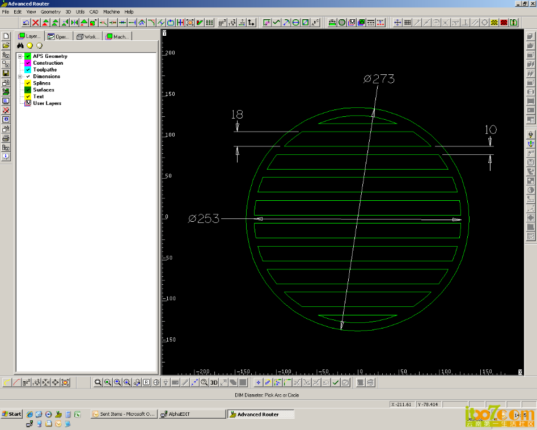Screen dimensions: 537x430
Task: Click the Ø273 dimension text
Action: [379, 79]
